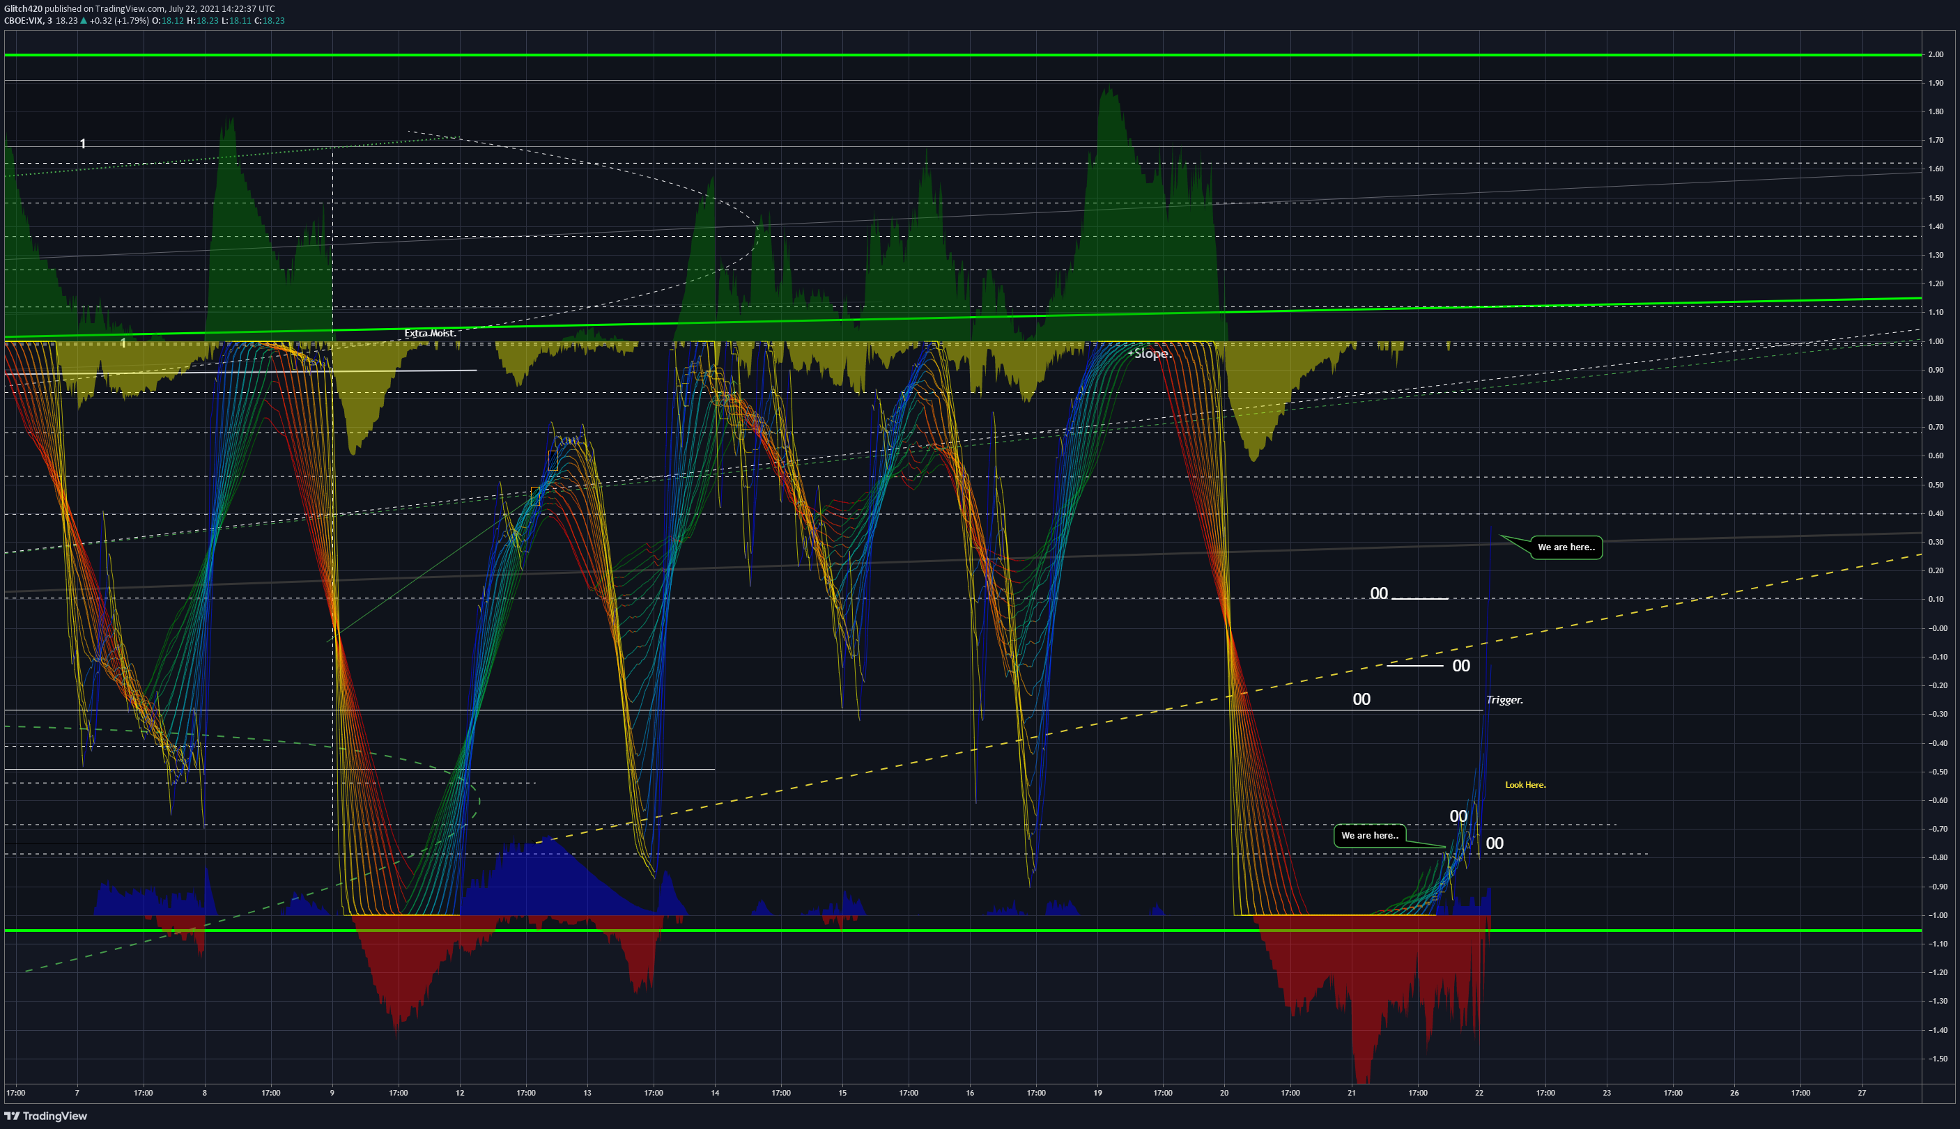This screenshot has height=1129, width=1960.
Task: Click the H:18.23 high value
Action: [x=203, y=21]
